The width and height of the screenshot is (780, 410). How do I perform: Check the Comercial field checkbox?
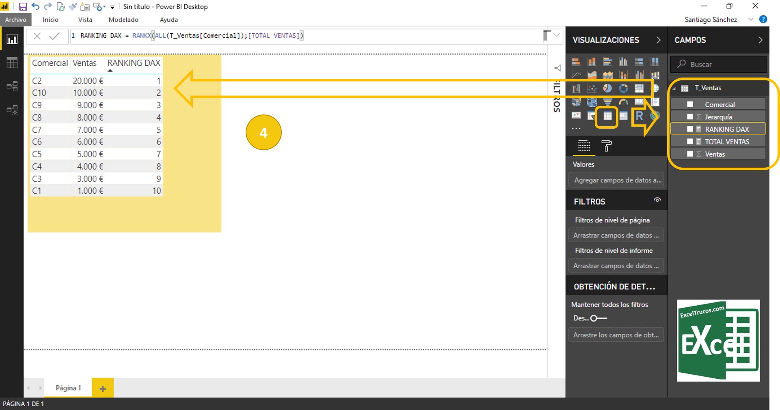[690, 104]
